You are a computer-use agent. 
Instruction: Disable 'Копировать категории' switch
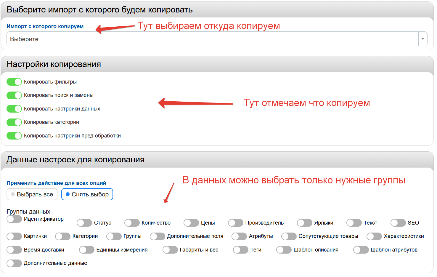pyautogui.click(x=14, y=122)
